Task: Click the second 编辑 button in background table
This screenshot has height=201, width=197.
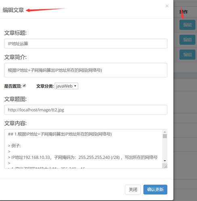Action: click(x=187, y=40)
